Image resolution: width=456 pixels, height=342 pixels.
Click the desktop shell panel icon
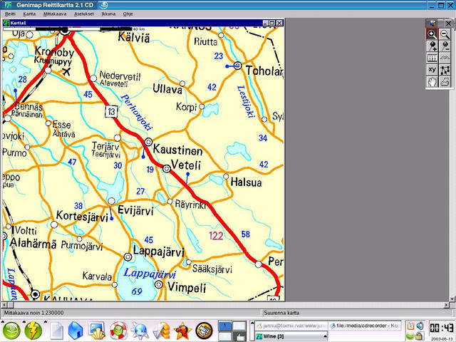pos(97,331)
